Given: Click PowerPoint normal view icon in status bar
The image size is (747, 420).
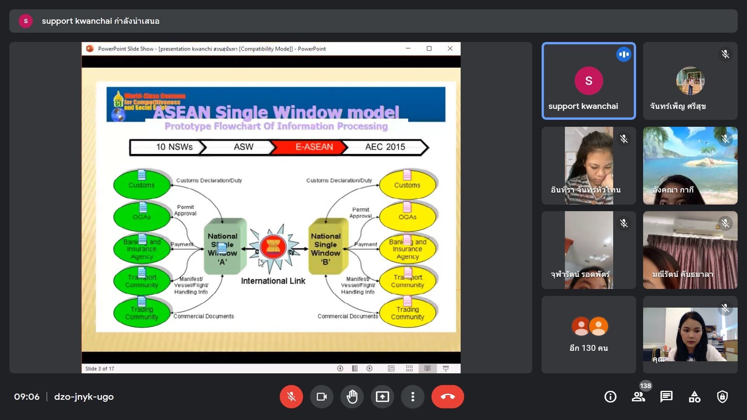Looking at the screenshot, I should 391,368.
